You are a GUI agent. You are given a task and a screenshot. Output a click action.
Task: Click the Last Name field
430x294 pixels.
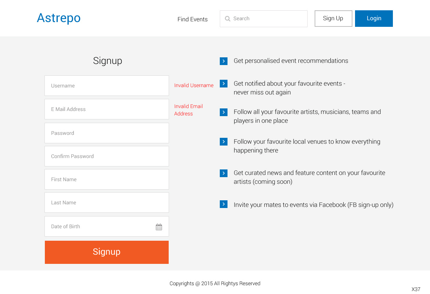[107, 202]
